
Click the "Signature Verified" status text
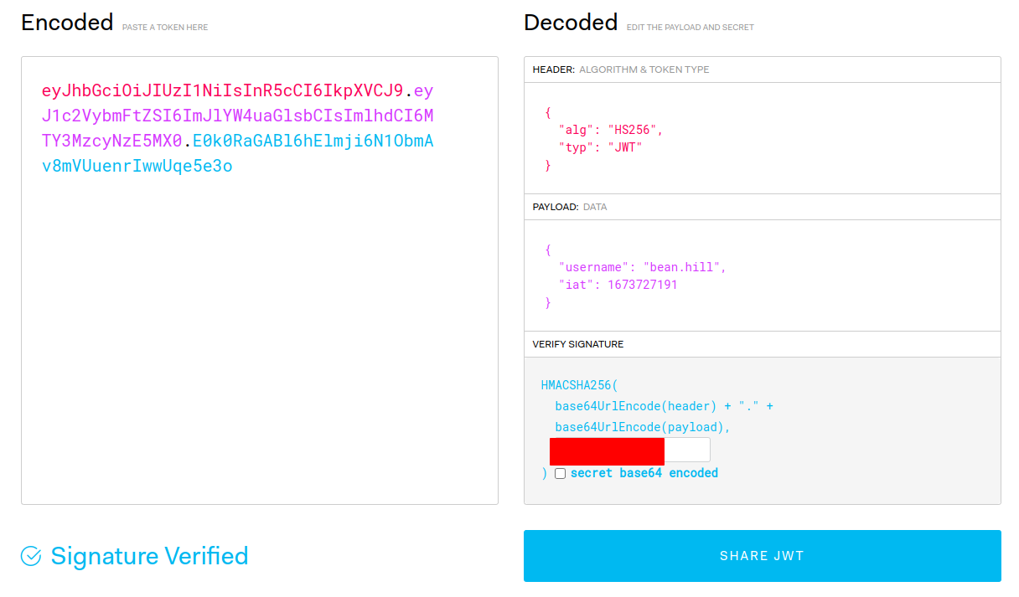[149, 556]
